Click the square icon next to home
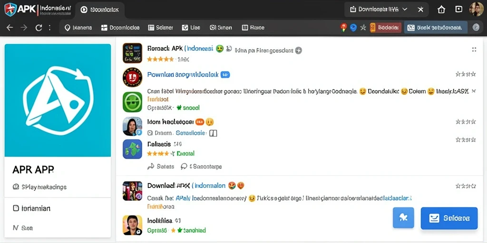This screenshot has width=487, height=243. pyautogui.click(x=459, y=9)
